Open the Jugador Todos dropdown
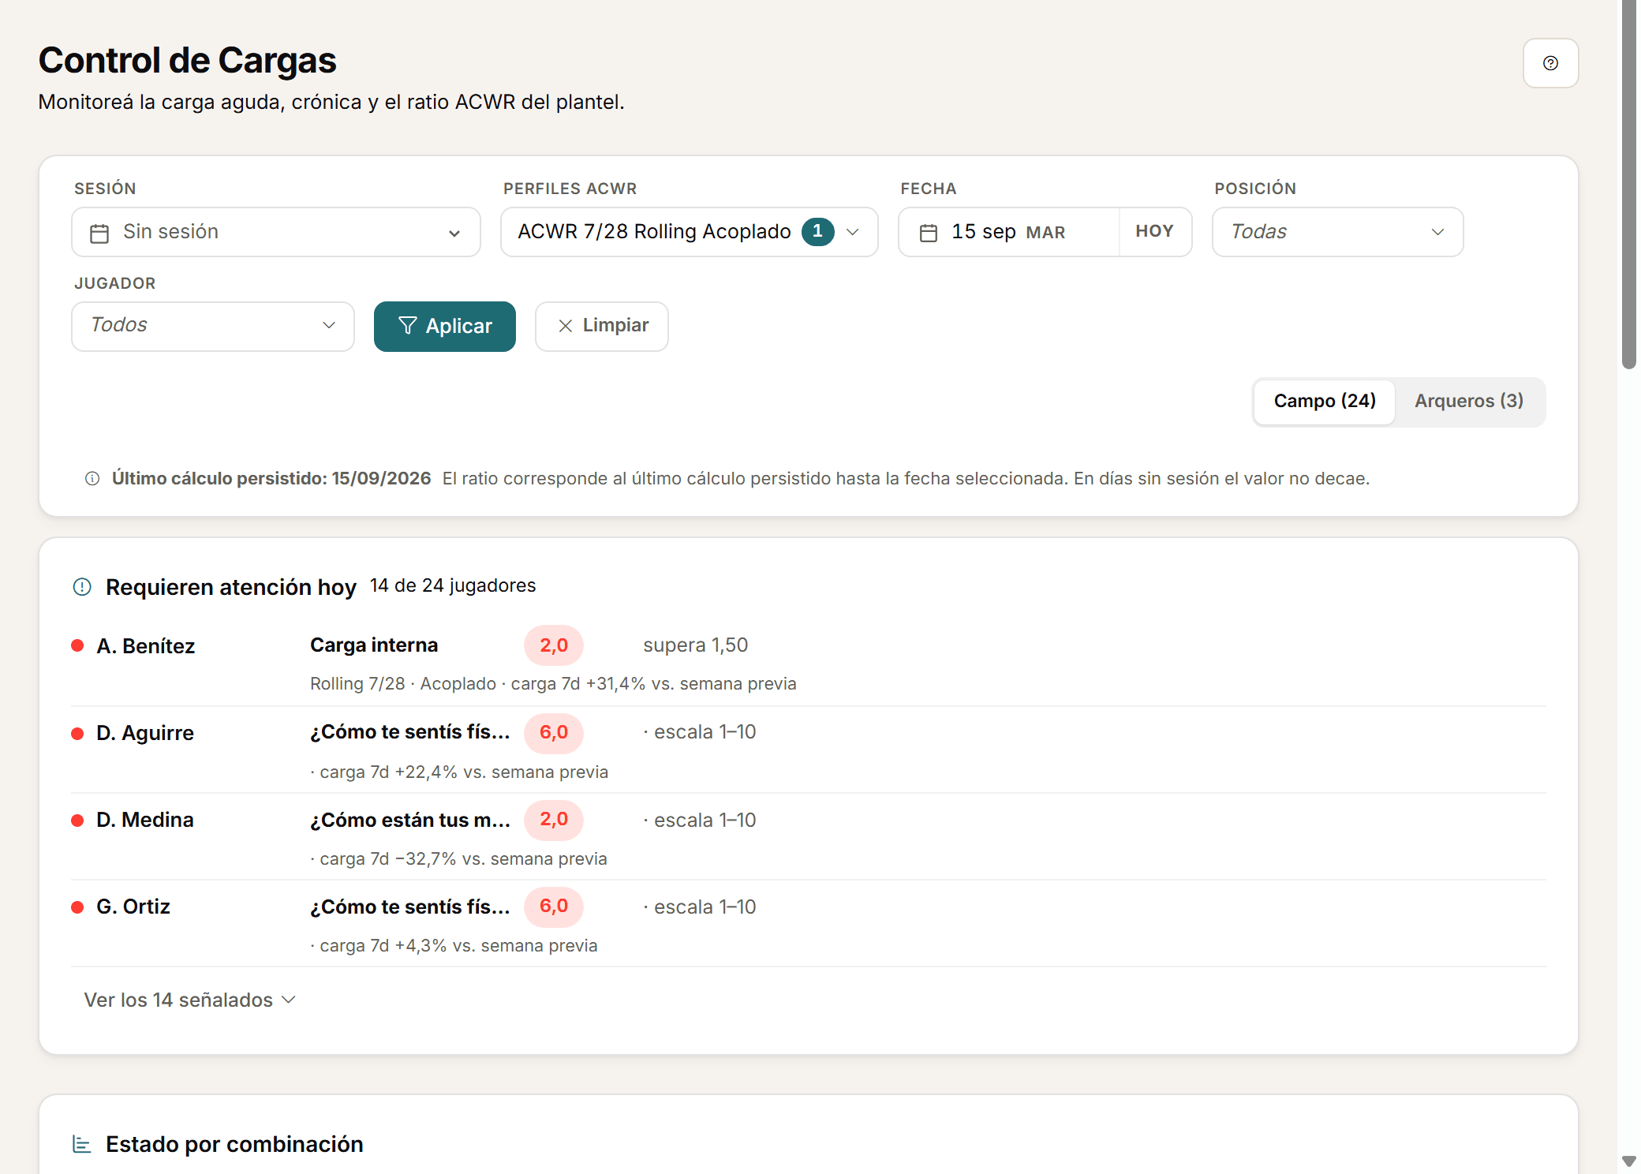The height and width of the screenshot is (1174, 1641). (213, 327)
